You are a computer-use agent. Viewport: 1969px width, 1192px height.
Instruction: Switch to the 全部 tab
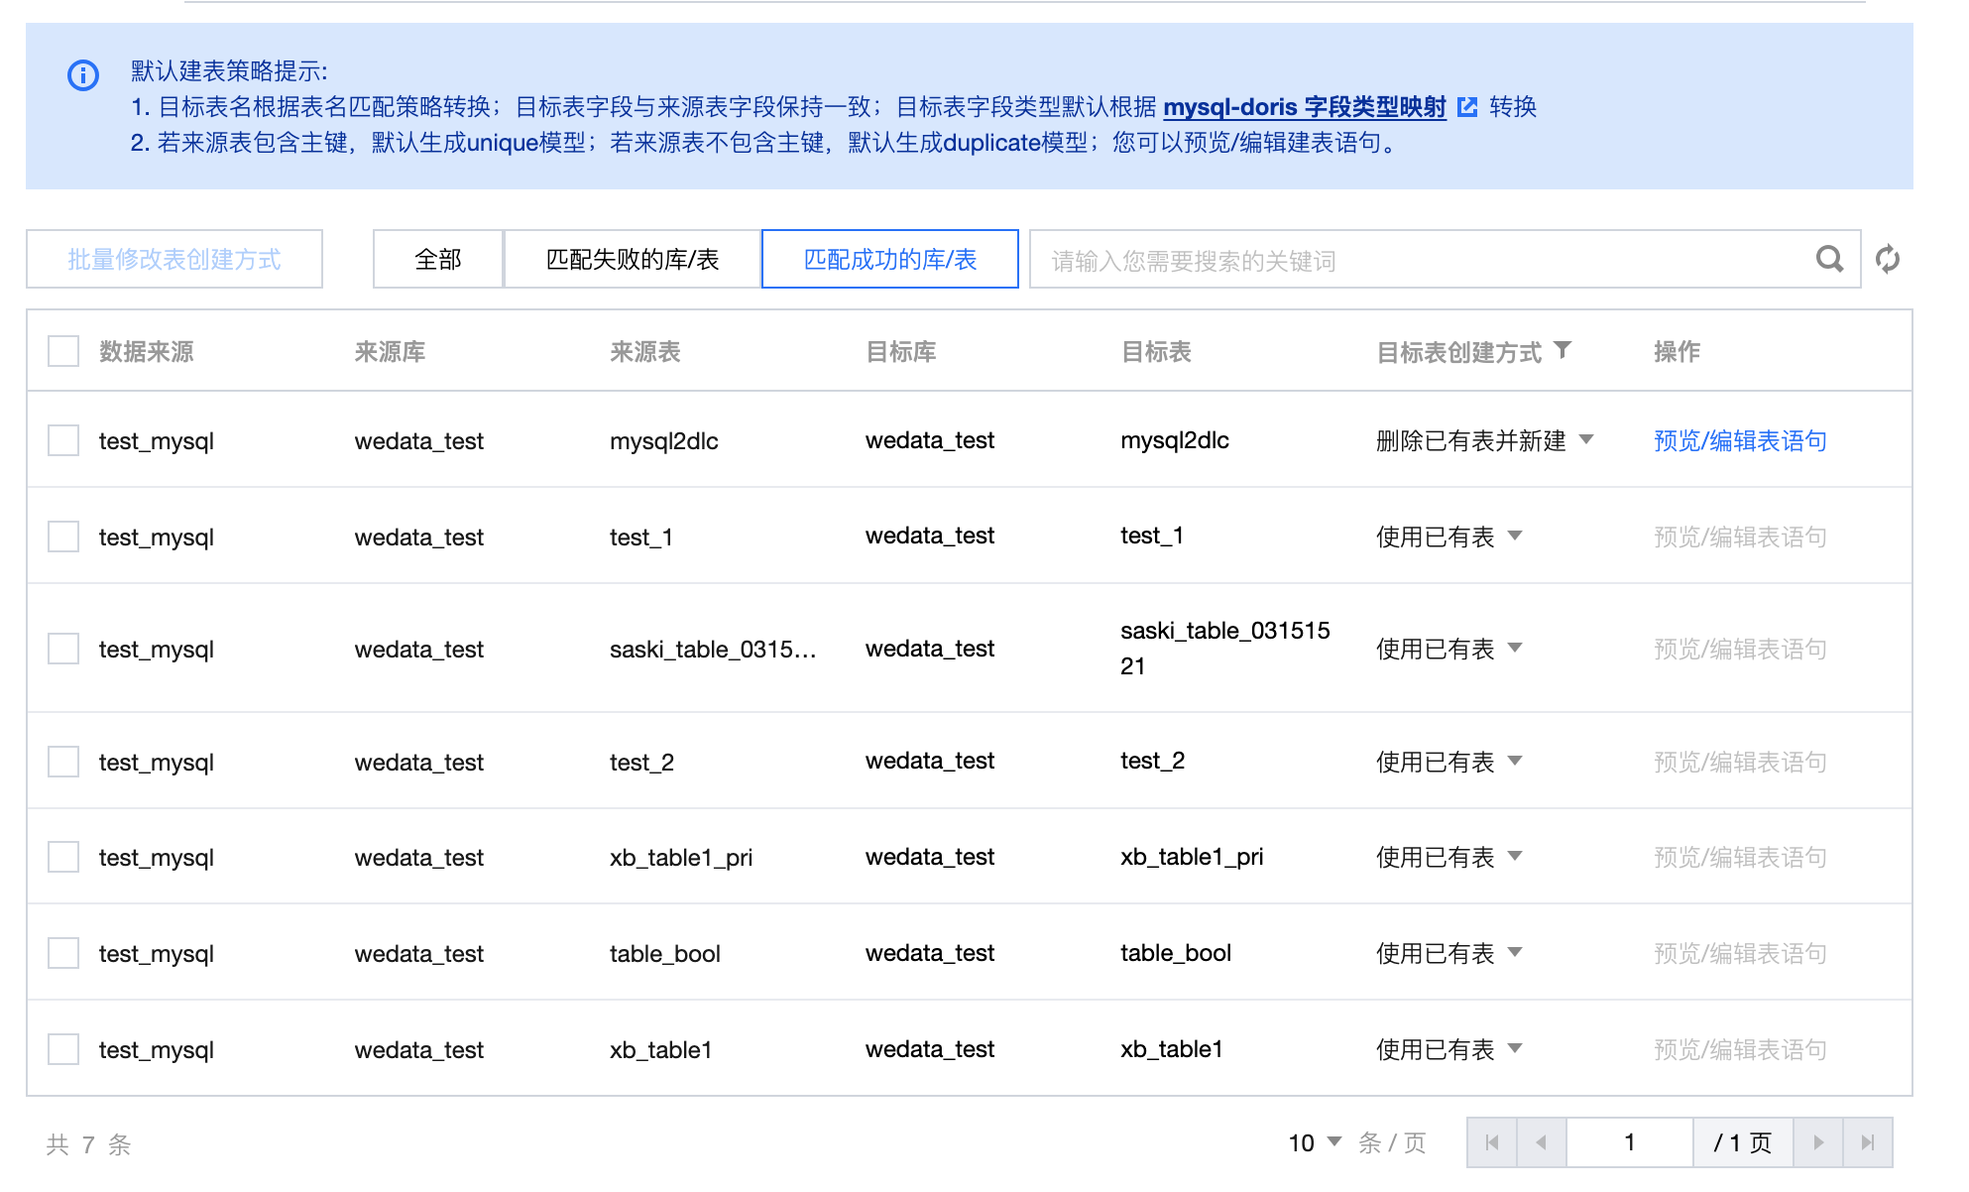(x=438, y=259)
